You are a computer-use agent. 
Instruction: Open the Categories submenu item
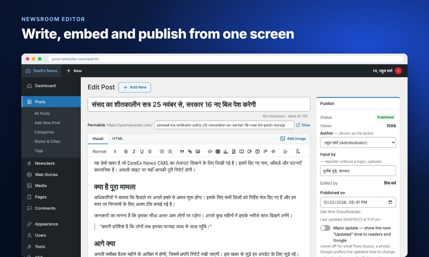click(44, 132)
